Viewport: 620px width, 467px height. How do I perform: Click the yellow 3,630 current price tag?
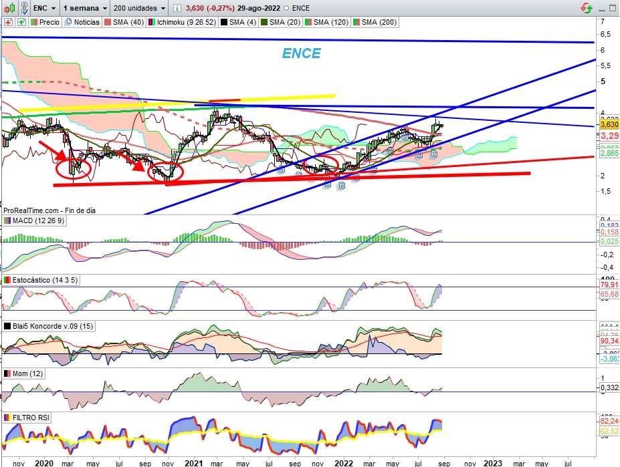[609, 124]
